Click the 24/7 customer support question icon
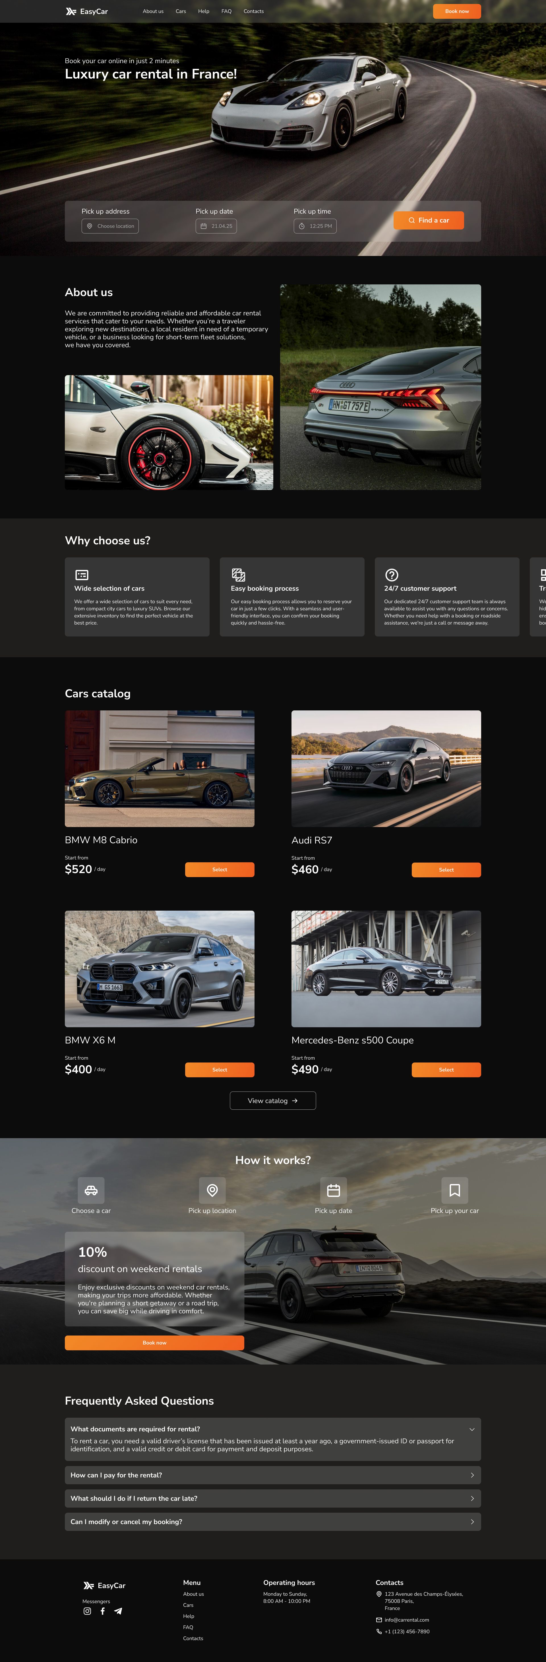 pos(392,575)
